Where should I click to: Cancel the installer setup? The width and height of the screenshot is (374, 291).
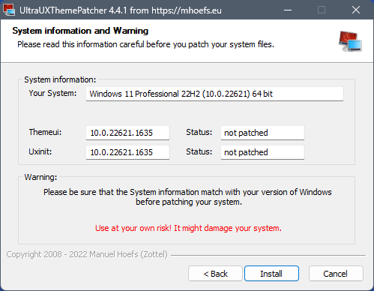click(x=336, y=274)
